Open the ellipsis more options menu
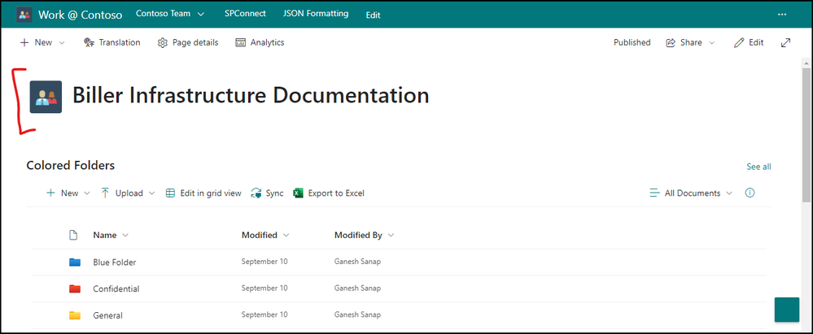Viewport: 813px width, 334px height. click(x=782, y=15)
